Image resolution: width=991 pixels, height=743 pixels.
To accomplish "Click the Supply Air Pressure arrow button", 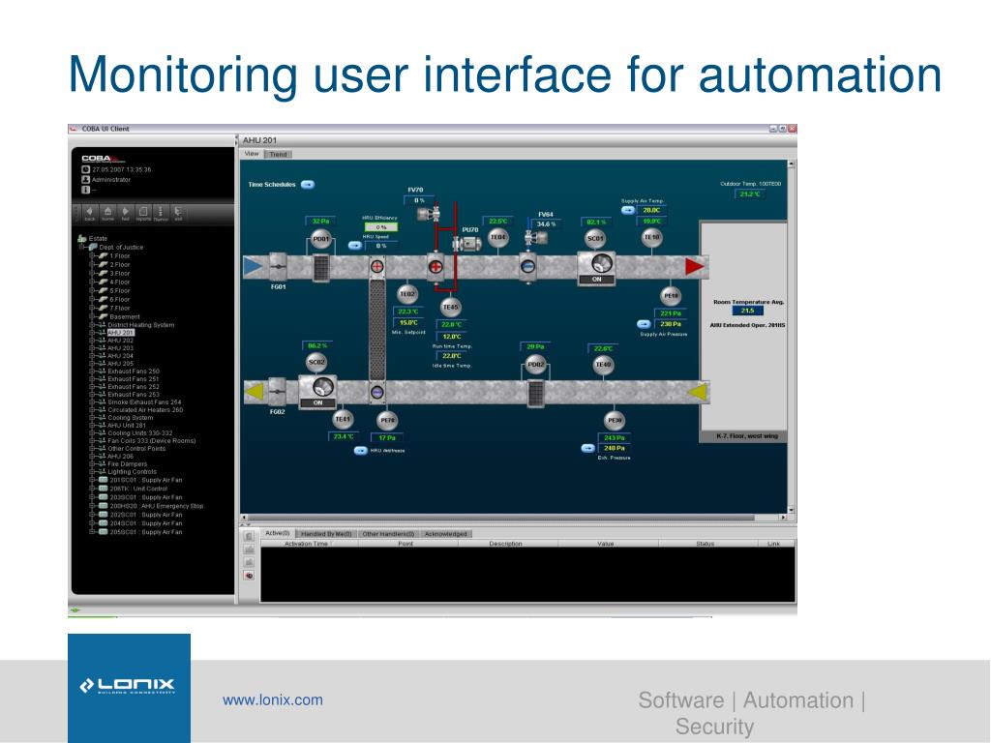I will point(644,324).
